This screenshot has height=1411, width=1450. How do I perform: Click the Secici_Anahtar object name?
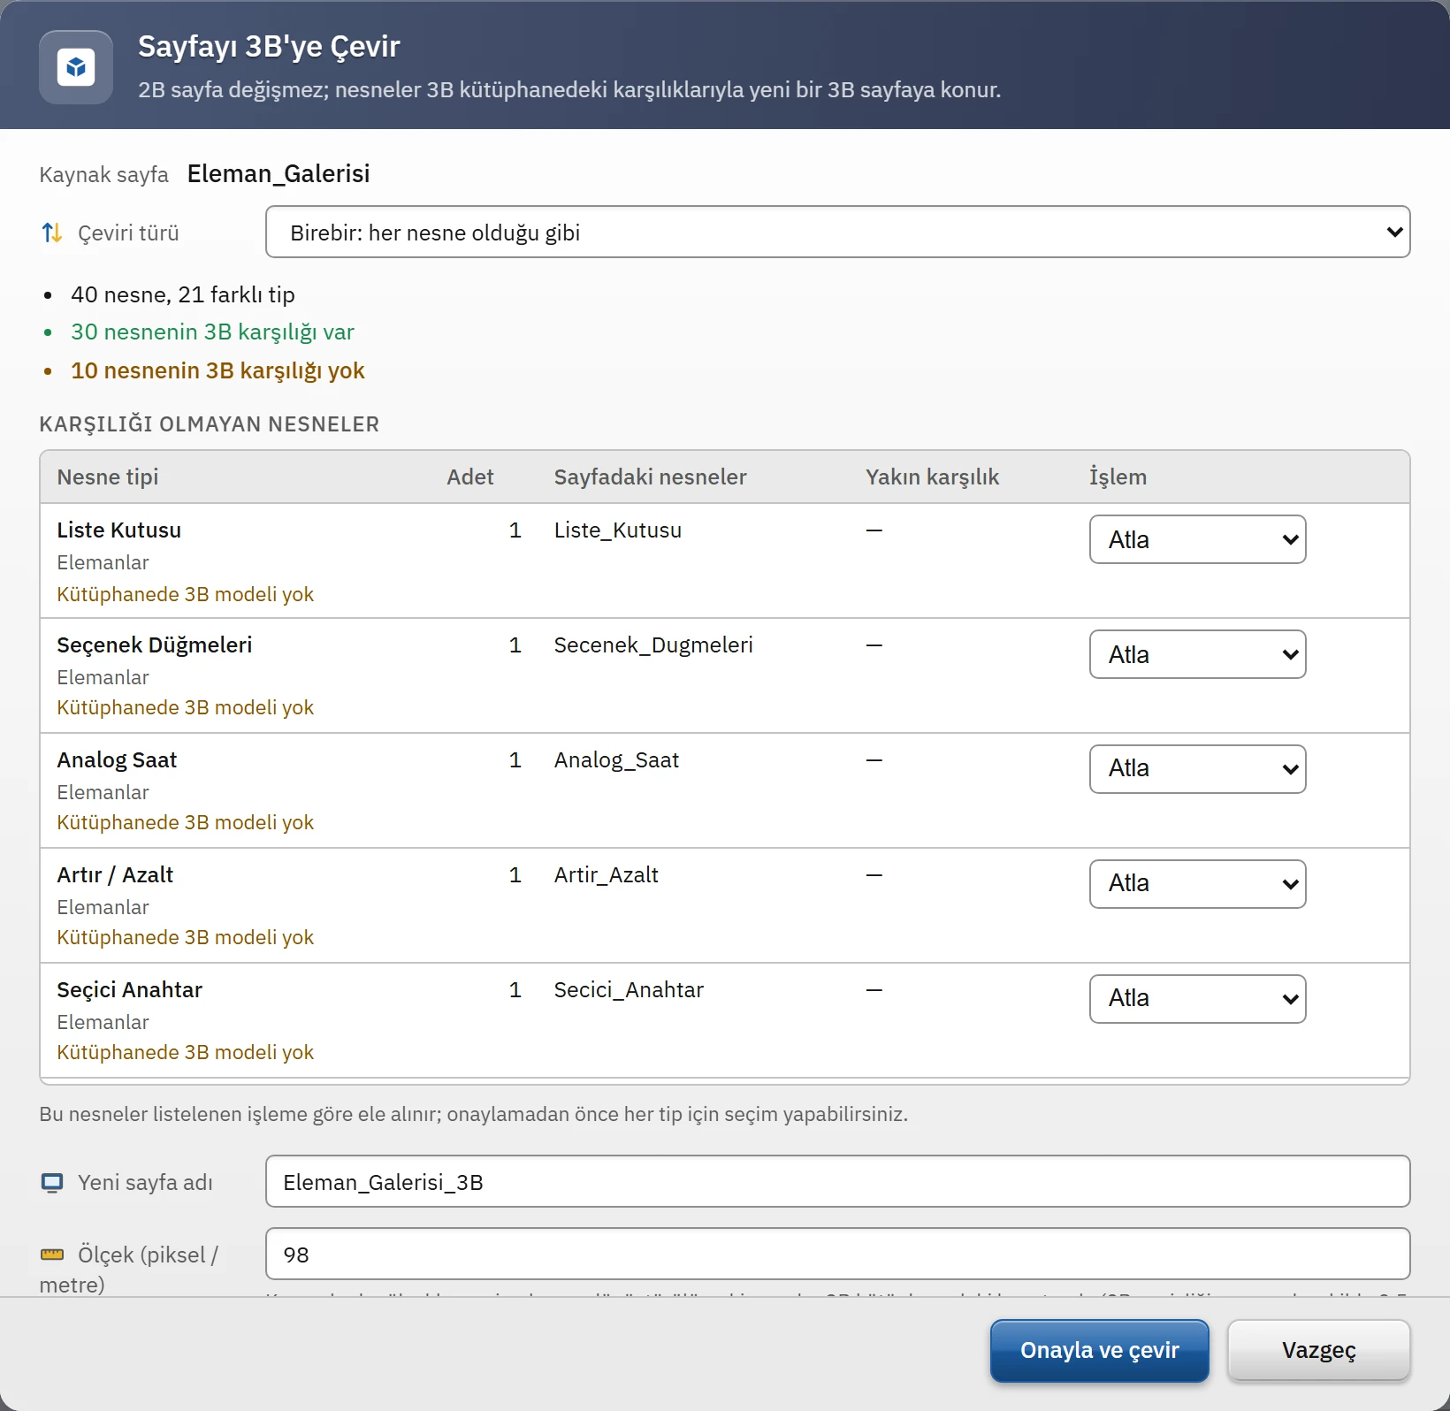[629, 990]
